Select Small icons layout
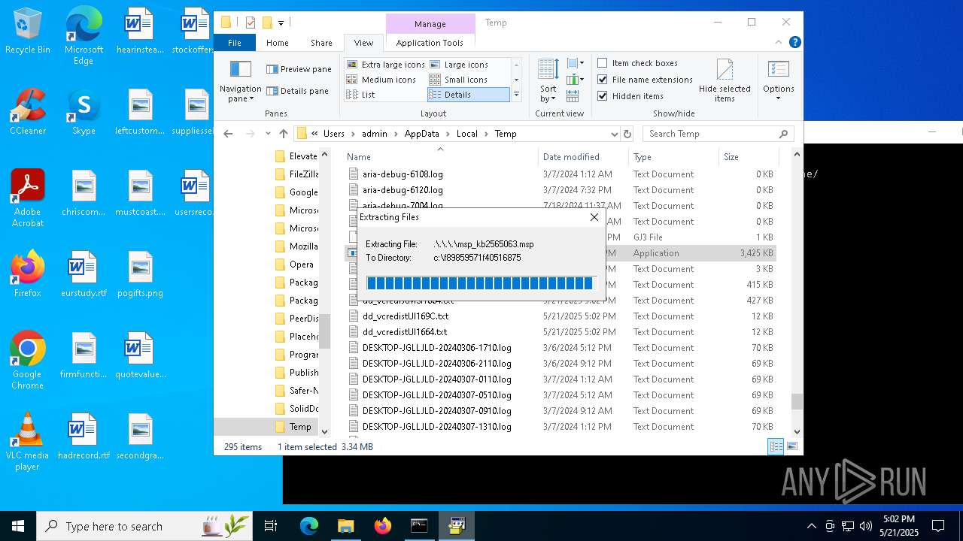The height and width of the screenshot is (541, 963). (458, 80)
